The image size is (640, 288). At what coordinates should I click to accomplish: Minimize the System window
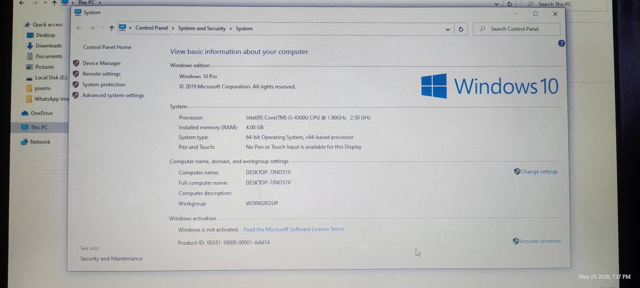(516, 14)
